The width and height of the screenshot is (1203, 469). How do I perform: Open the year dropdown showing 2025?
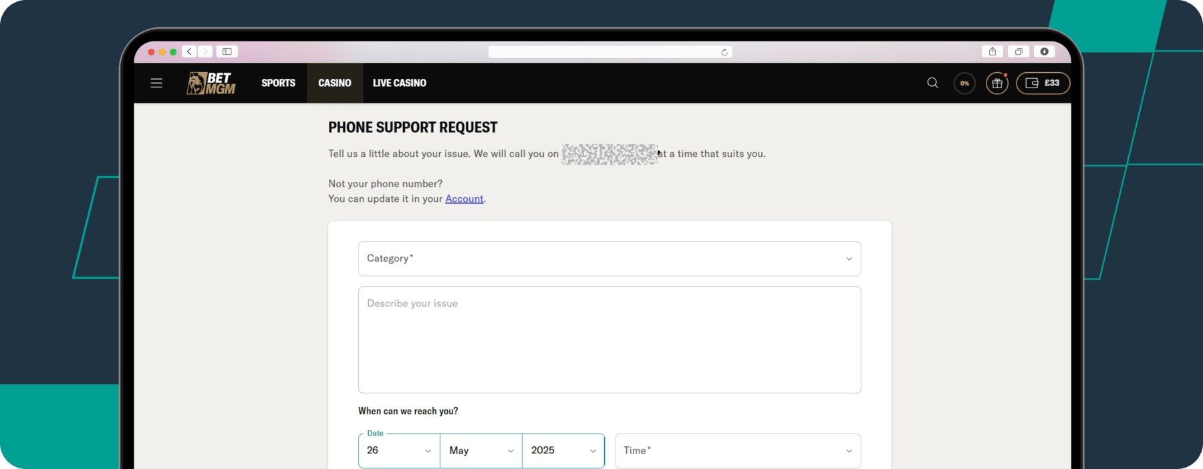[563, 450]
